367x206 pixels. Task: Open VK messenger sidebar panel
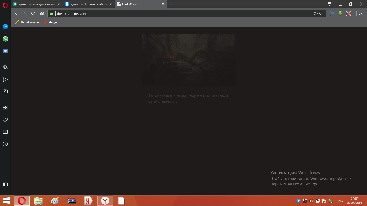pos(5,51)
